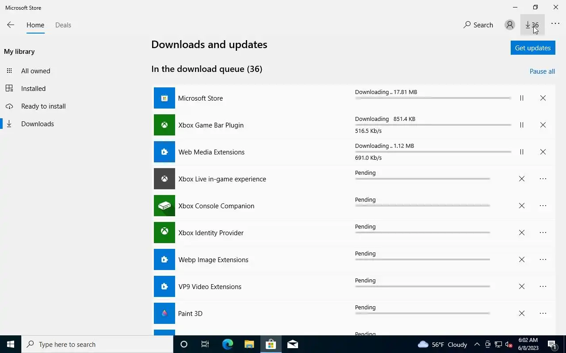Click the Xbox Console Companion app icon

[164, 206]
